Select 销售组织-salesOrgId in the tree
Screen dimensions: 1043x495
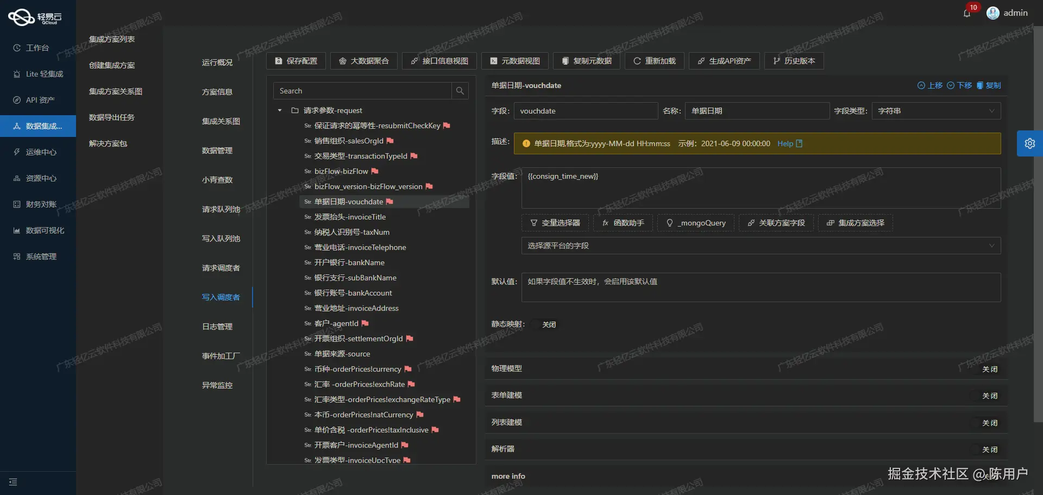(x=349, y=141)
